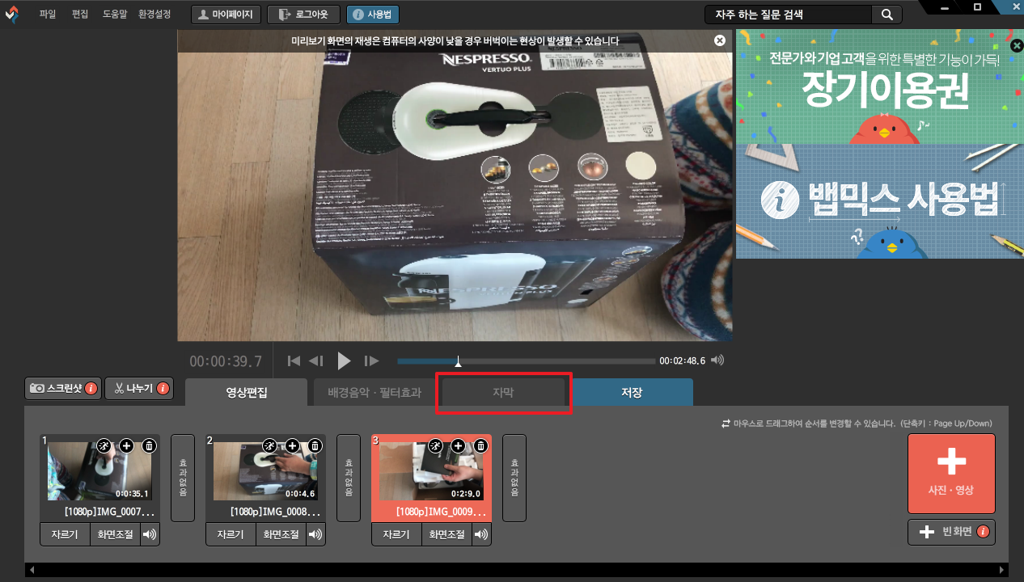Step forward one frame
This screenshot has height=582, width=1024.
[371, 361]
